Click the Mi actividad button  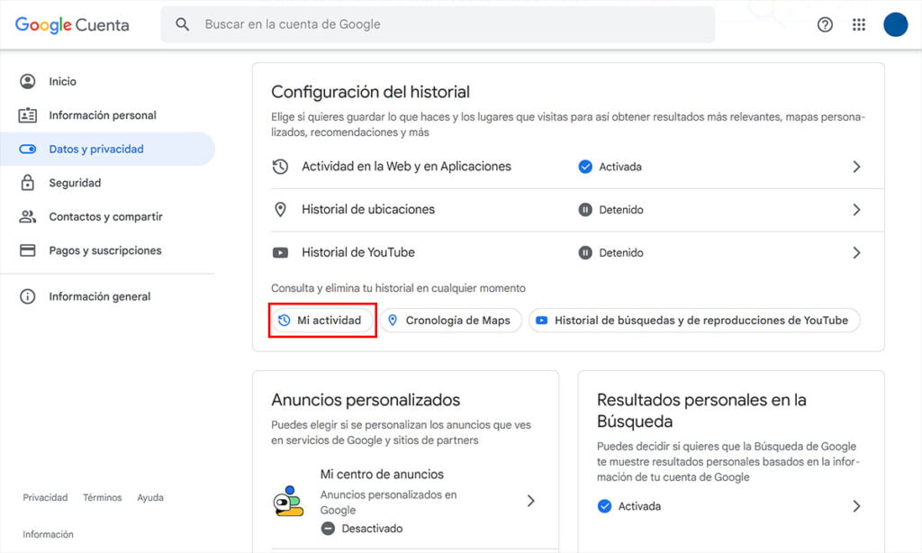point(322,320)
